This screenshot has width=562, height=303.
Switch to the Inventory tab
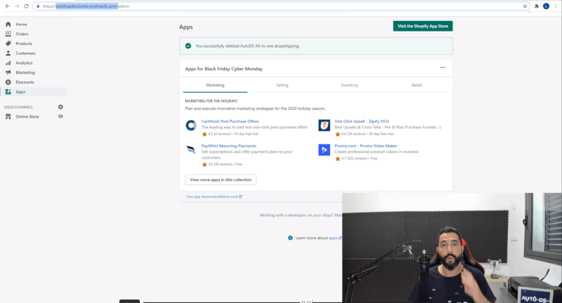click(x=349, y=85)
